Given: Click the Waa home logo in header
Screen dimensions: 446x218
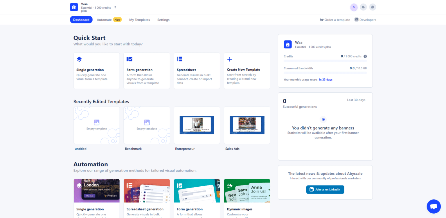Looking at the screenshot, I should [x=74, y=7].
